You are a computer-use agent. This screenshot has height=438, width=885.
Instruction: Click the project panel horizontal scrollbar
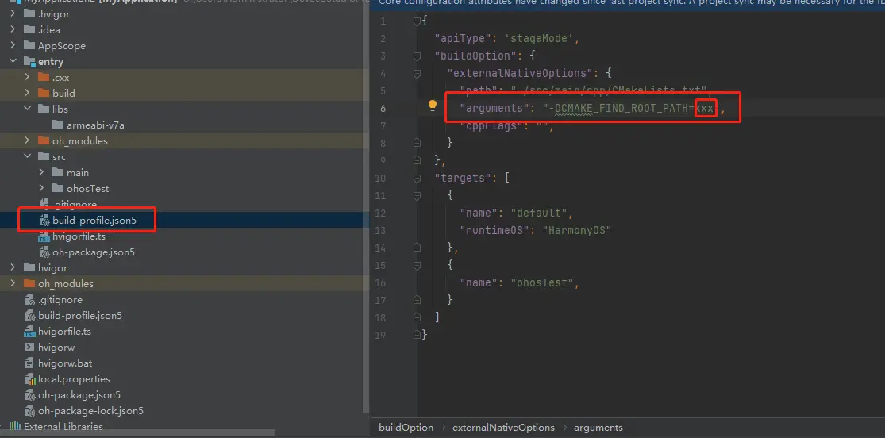(137, 433)
